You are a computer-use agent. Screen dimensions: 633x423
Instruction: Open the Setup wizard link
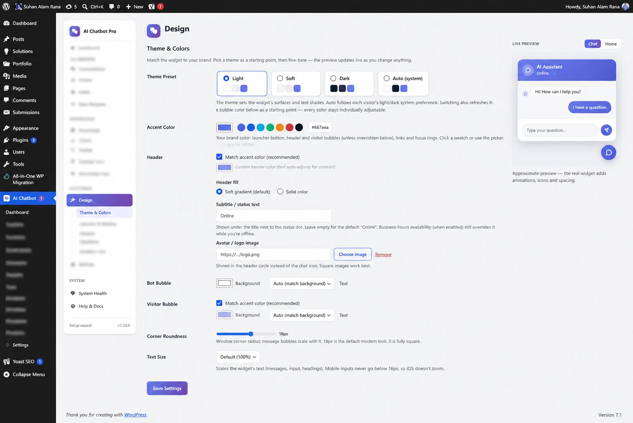[80, 325]
